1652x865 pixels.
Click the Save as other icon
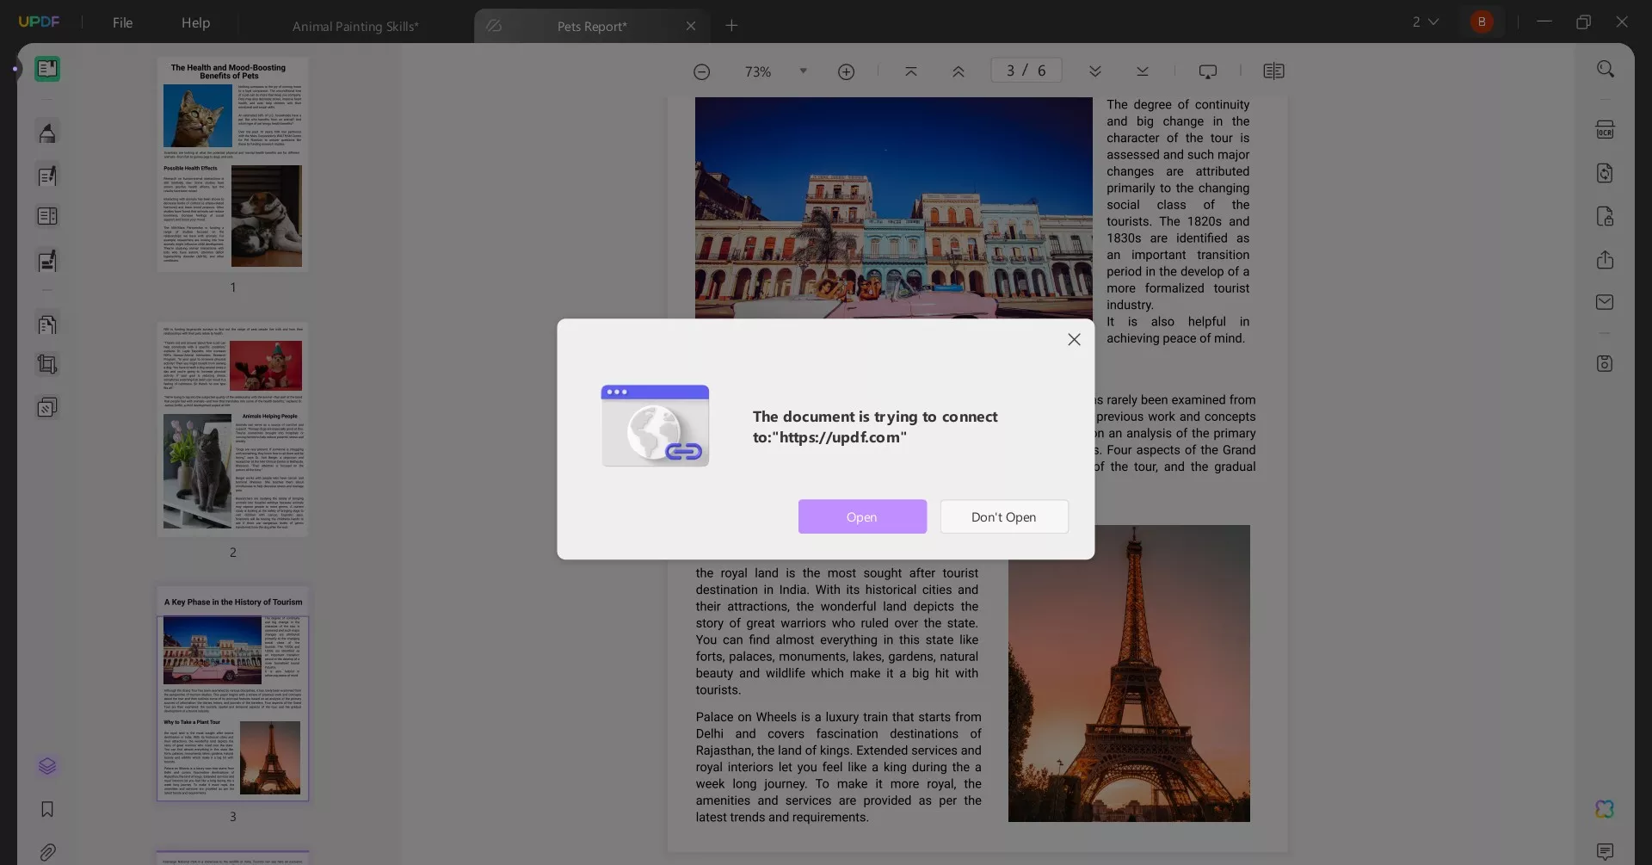click(1606, 363)
